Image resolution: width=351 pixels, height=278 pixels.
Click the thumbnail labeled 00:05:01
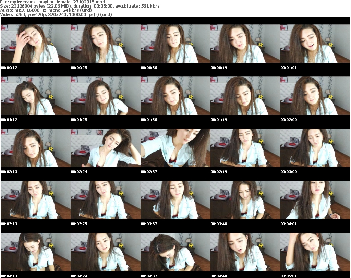[315, 252]
